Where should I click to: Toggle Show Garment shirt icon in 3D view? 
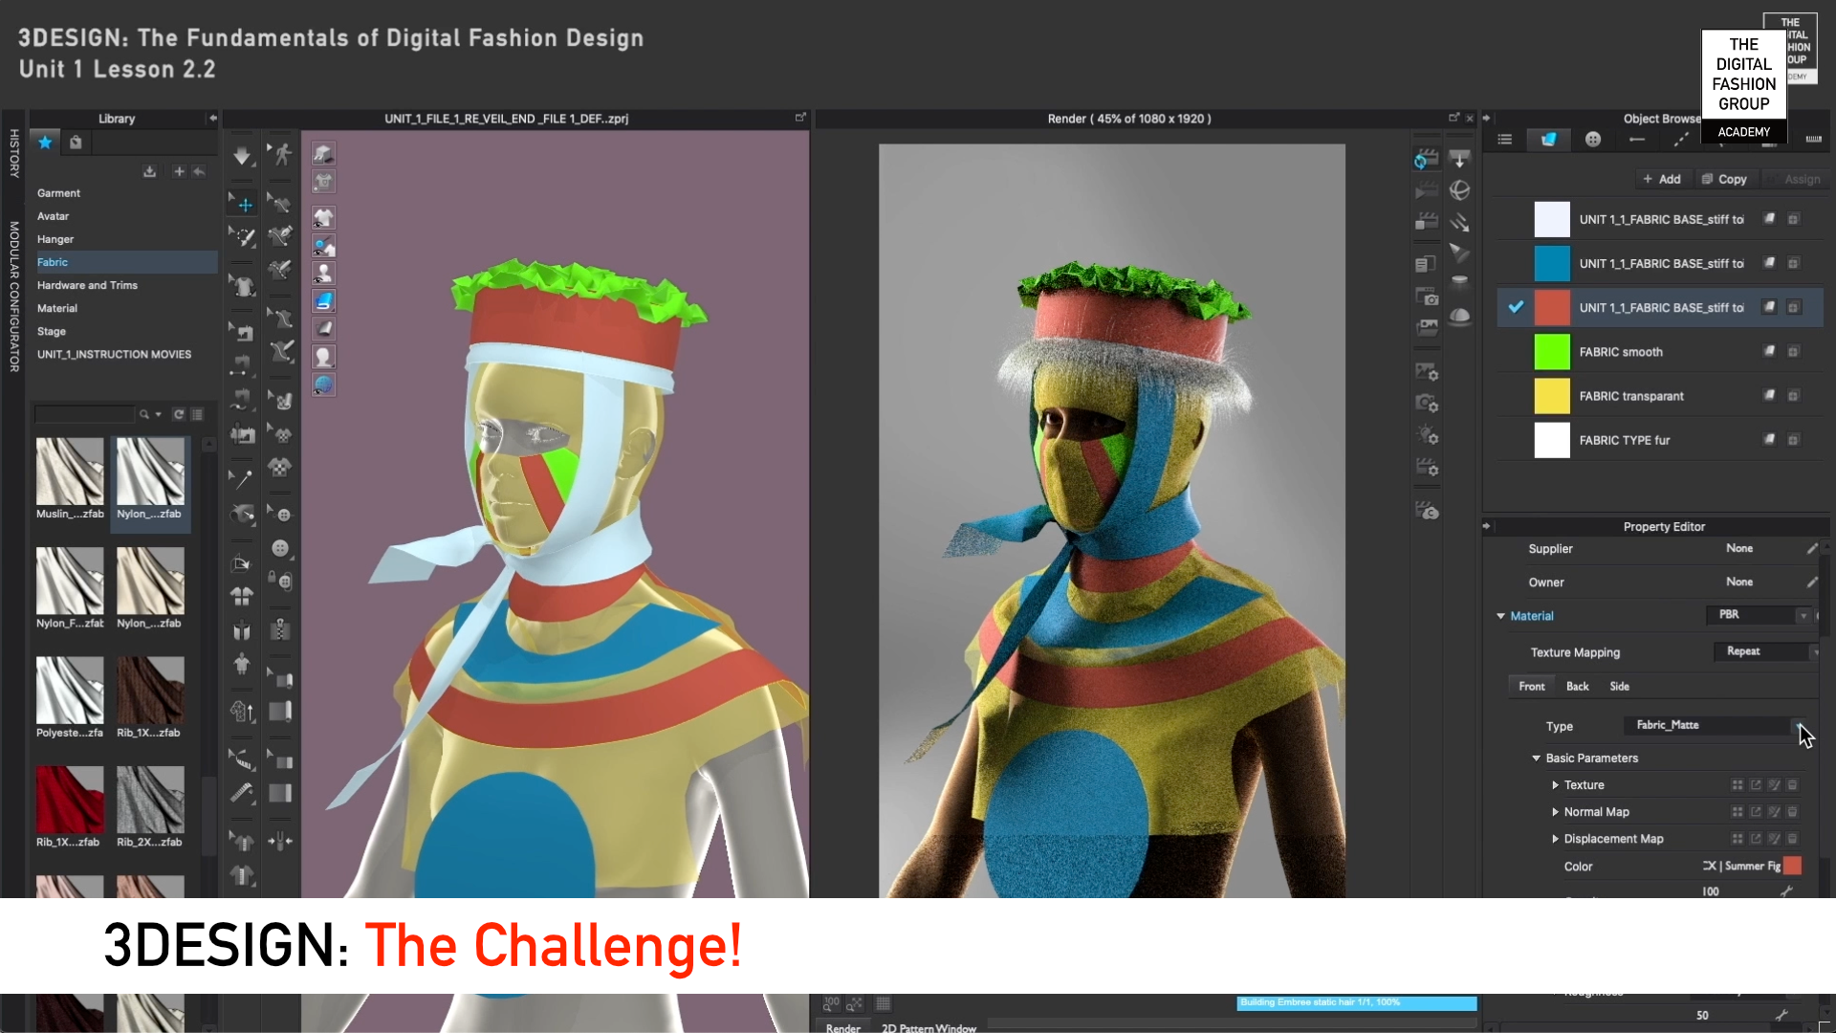pos(324,218)
